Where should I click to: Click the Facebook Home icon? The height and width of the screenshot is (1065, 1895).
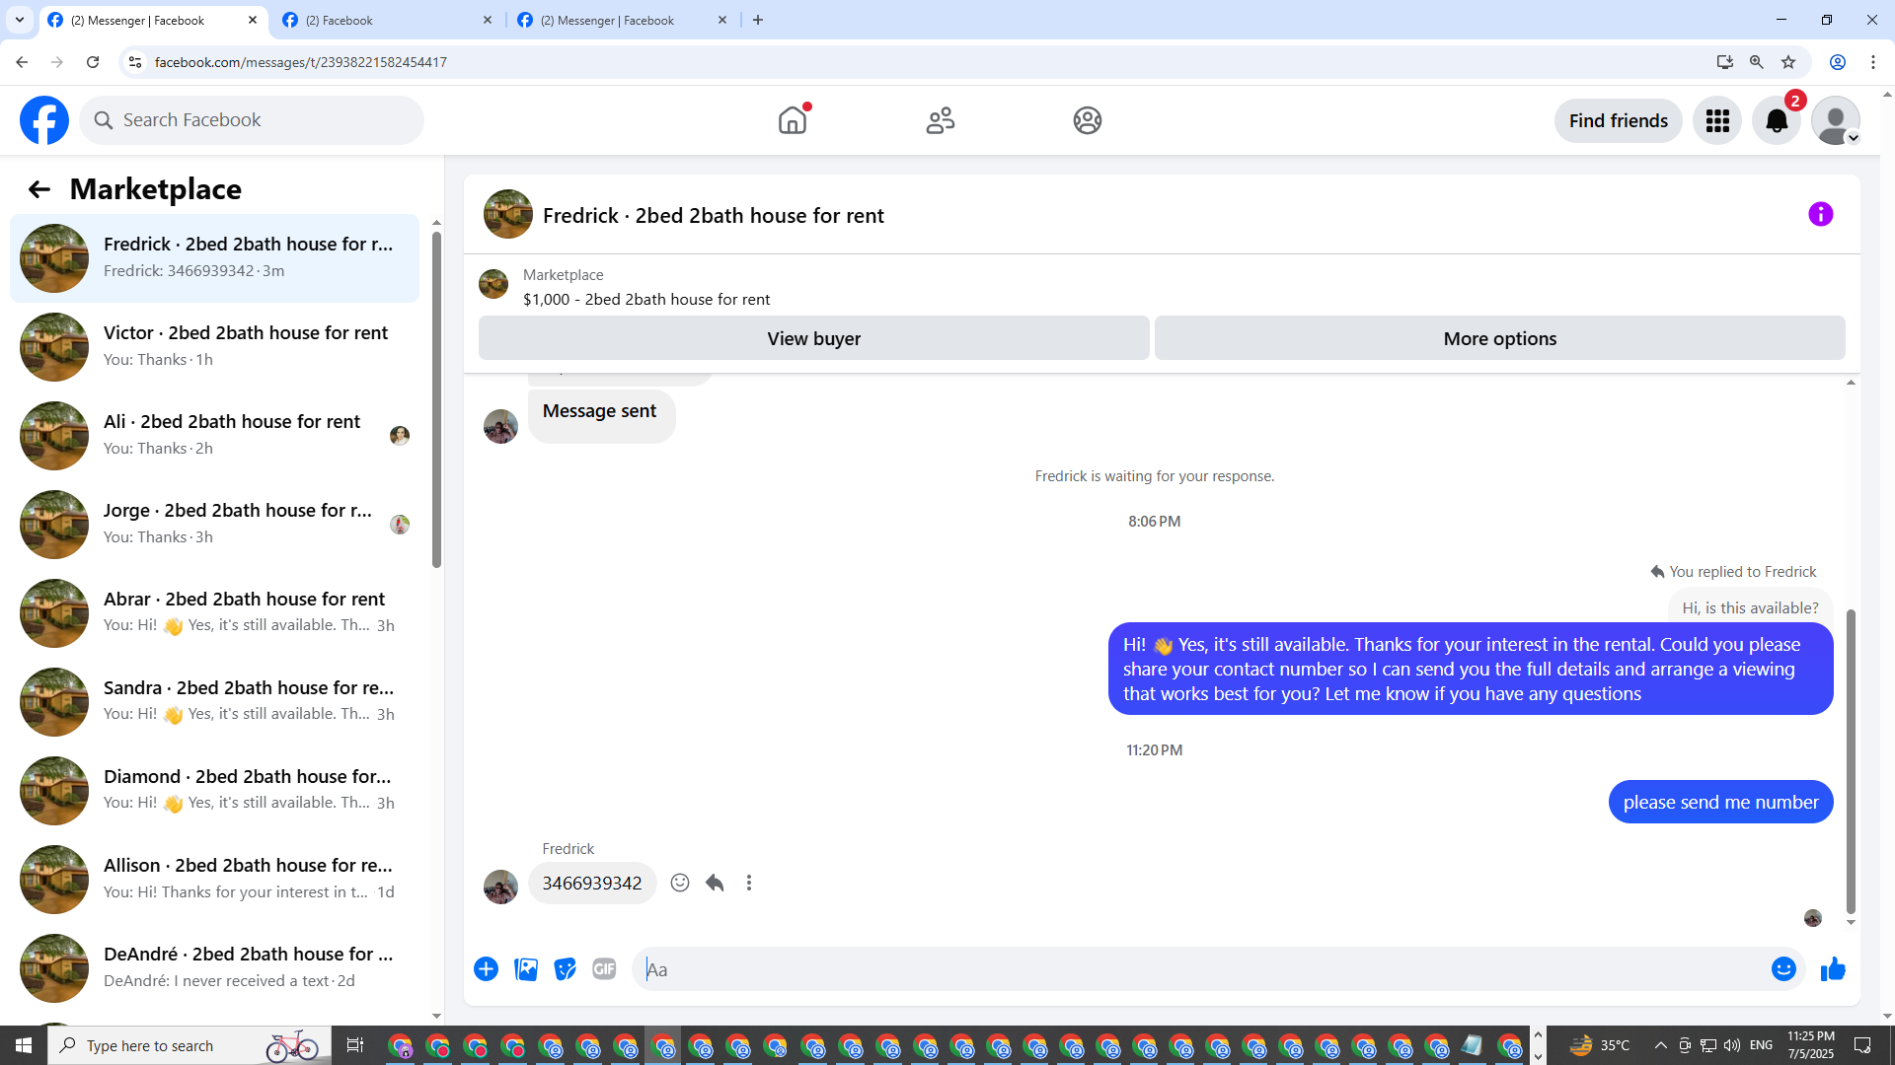pyautogui.click(x=792, y=120)
